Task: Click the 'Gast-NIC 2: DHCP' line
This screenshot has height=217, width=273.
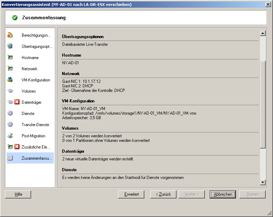Action: (78, 86)
